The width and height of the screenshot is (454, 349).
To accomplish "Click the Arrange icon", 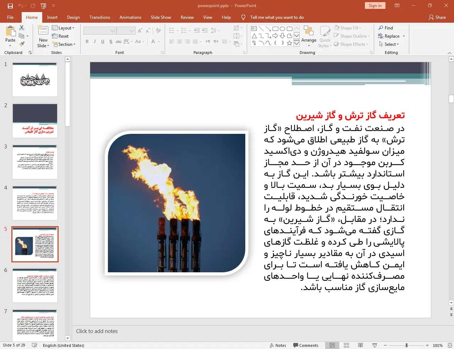I will pyautogui.click(x=309, y=36).
